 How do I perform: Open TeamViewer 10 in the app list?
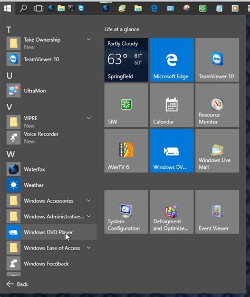click(x=51, y=59)
